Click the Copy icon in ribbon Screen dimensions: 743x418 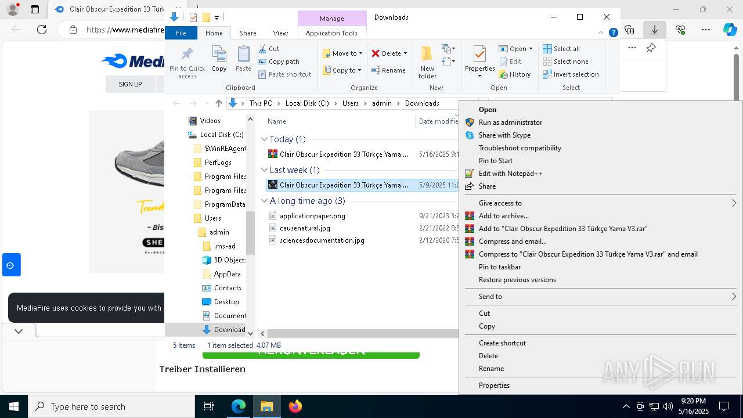tap(219, 55)
